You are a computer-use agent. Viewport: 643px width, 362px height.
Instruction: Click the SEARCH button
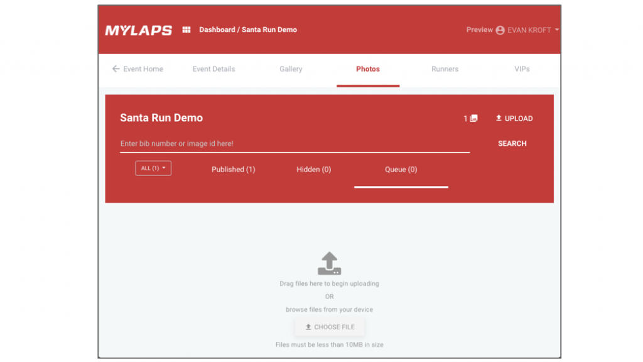pos(512,143)
